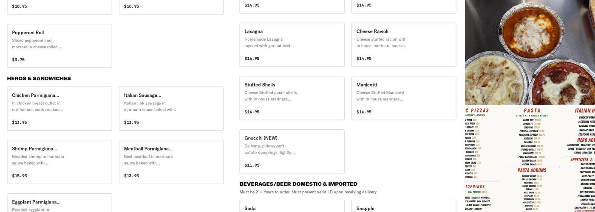Pick the Soda beverage card
The image size is (595, 212).
point(292,206)
